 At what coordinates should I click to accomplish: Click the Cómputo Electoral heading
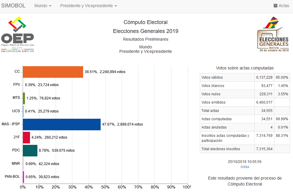[x=145, y=22]
